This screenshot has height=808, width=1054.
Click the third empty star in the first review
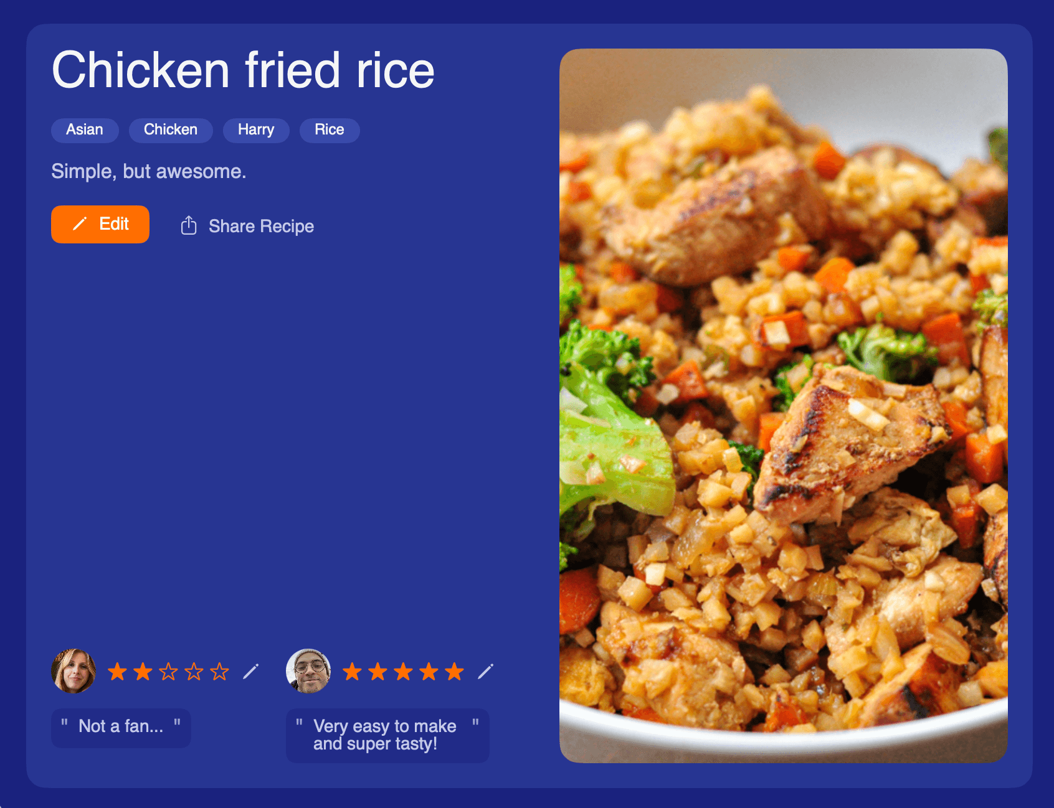(168, 672)
